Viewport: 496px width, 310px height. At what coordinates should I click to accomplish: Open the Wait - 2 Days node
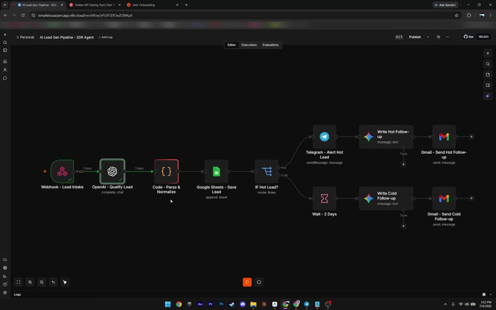point(324,198)
